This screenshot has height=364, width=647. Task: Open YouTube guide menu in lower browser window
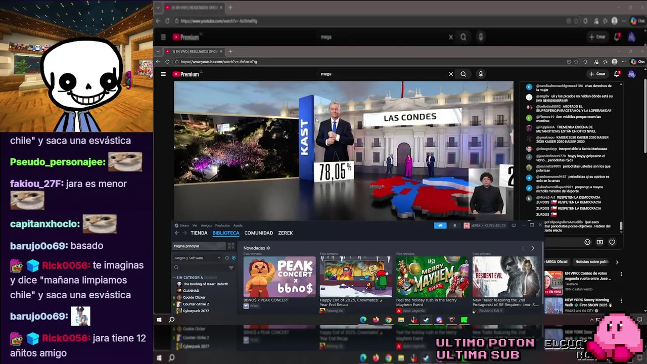coord(163,74)
